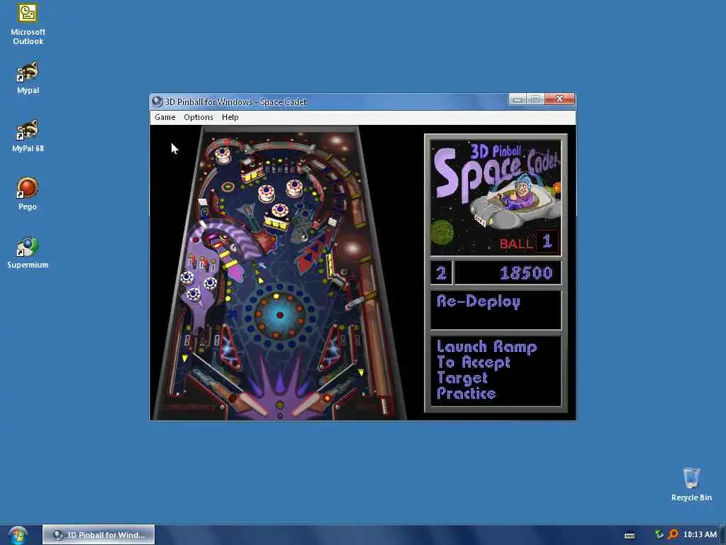Open Microsoft Outlook desktop icon
The image size is (726, 545).
coord(28,24)
